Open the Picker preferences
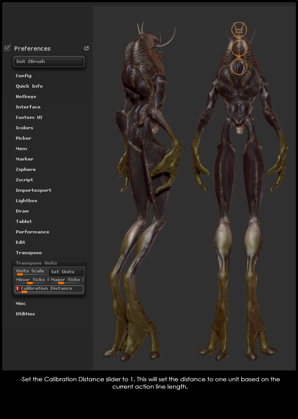Viewport: 298px width, 419px height. pyautogui.click(x=23, y=138)
